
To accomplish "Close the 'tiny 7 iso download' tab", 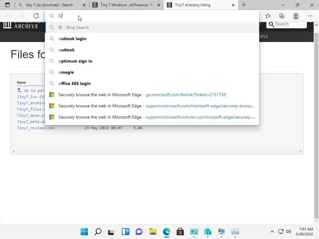I will click(x=84, y=5).
